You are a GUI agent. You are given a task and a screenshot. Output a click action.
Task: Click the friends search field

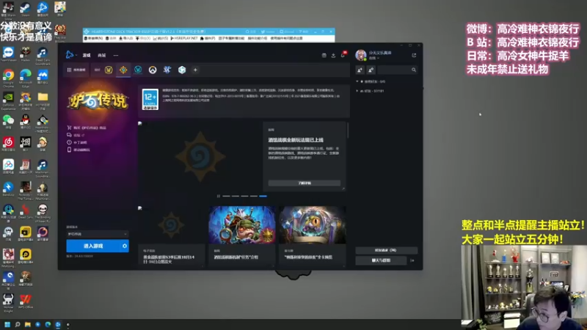point(397,70)
